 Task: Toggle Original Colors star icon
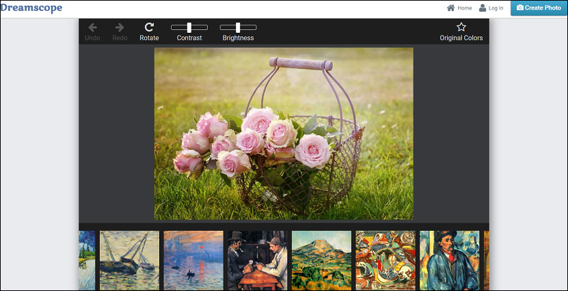(x=461, y=27)
